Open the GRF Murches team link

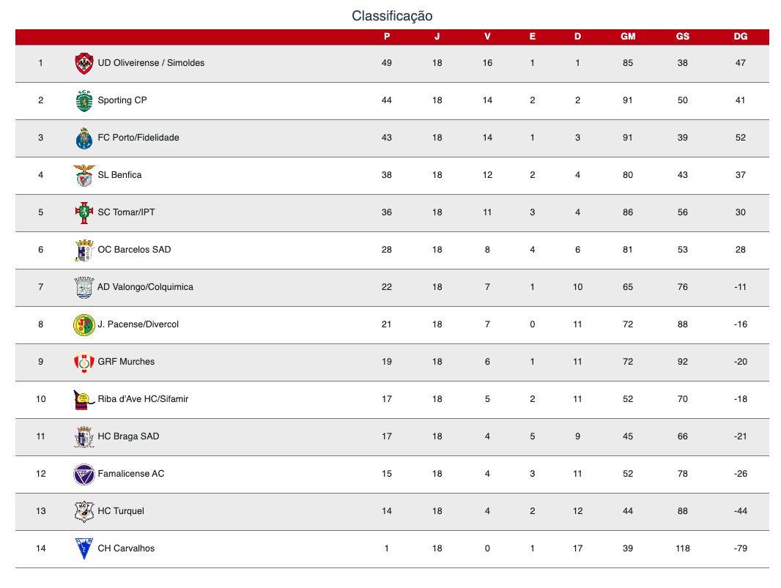(126, 362)
